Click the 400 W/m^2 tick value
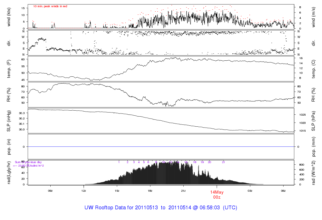 click(x=302, y=175)
